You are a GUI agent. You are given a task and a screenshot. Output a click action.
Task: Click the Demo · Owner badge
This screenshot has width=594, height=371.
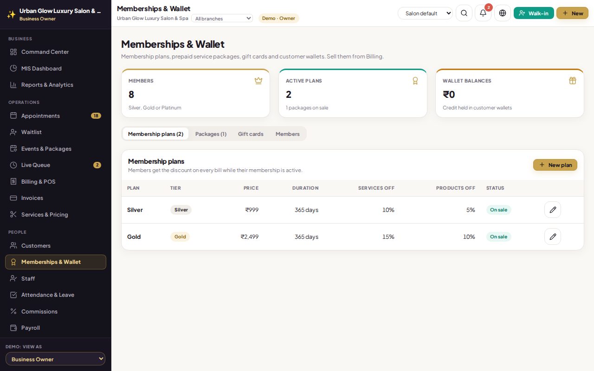pyautogui.click(x=278, y=18)
